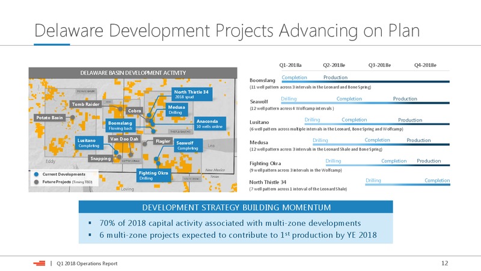Screen dimensions: 481x271
Task: Click the Q1 2018 Operations Report footer text
Action: (x=87, y=263)
